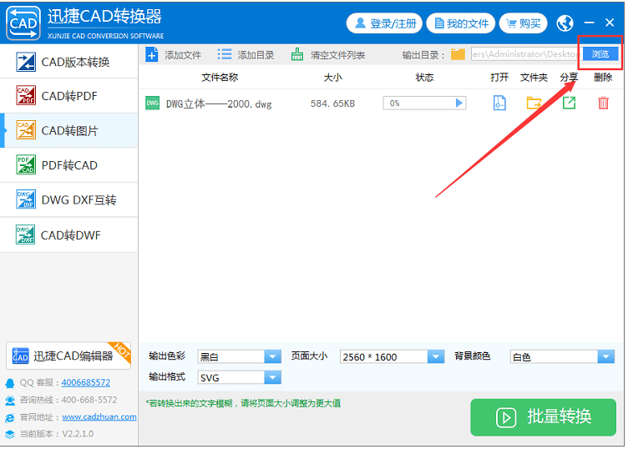The height and width of the screenshot is (449, 628).
Task: Click the CAD版本转换 sidebar icon
Action: tap(26, 62)
